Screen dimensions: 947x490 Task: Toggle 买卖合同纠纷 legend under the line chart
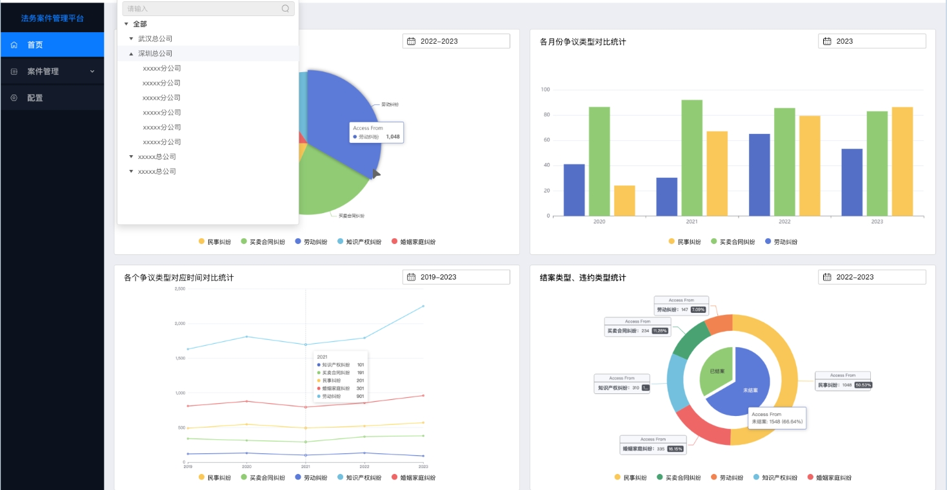[263, 478]
